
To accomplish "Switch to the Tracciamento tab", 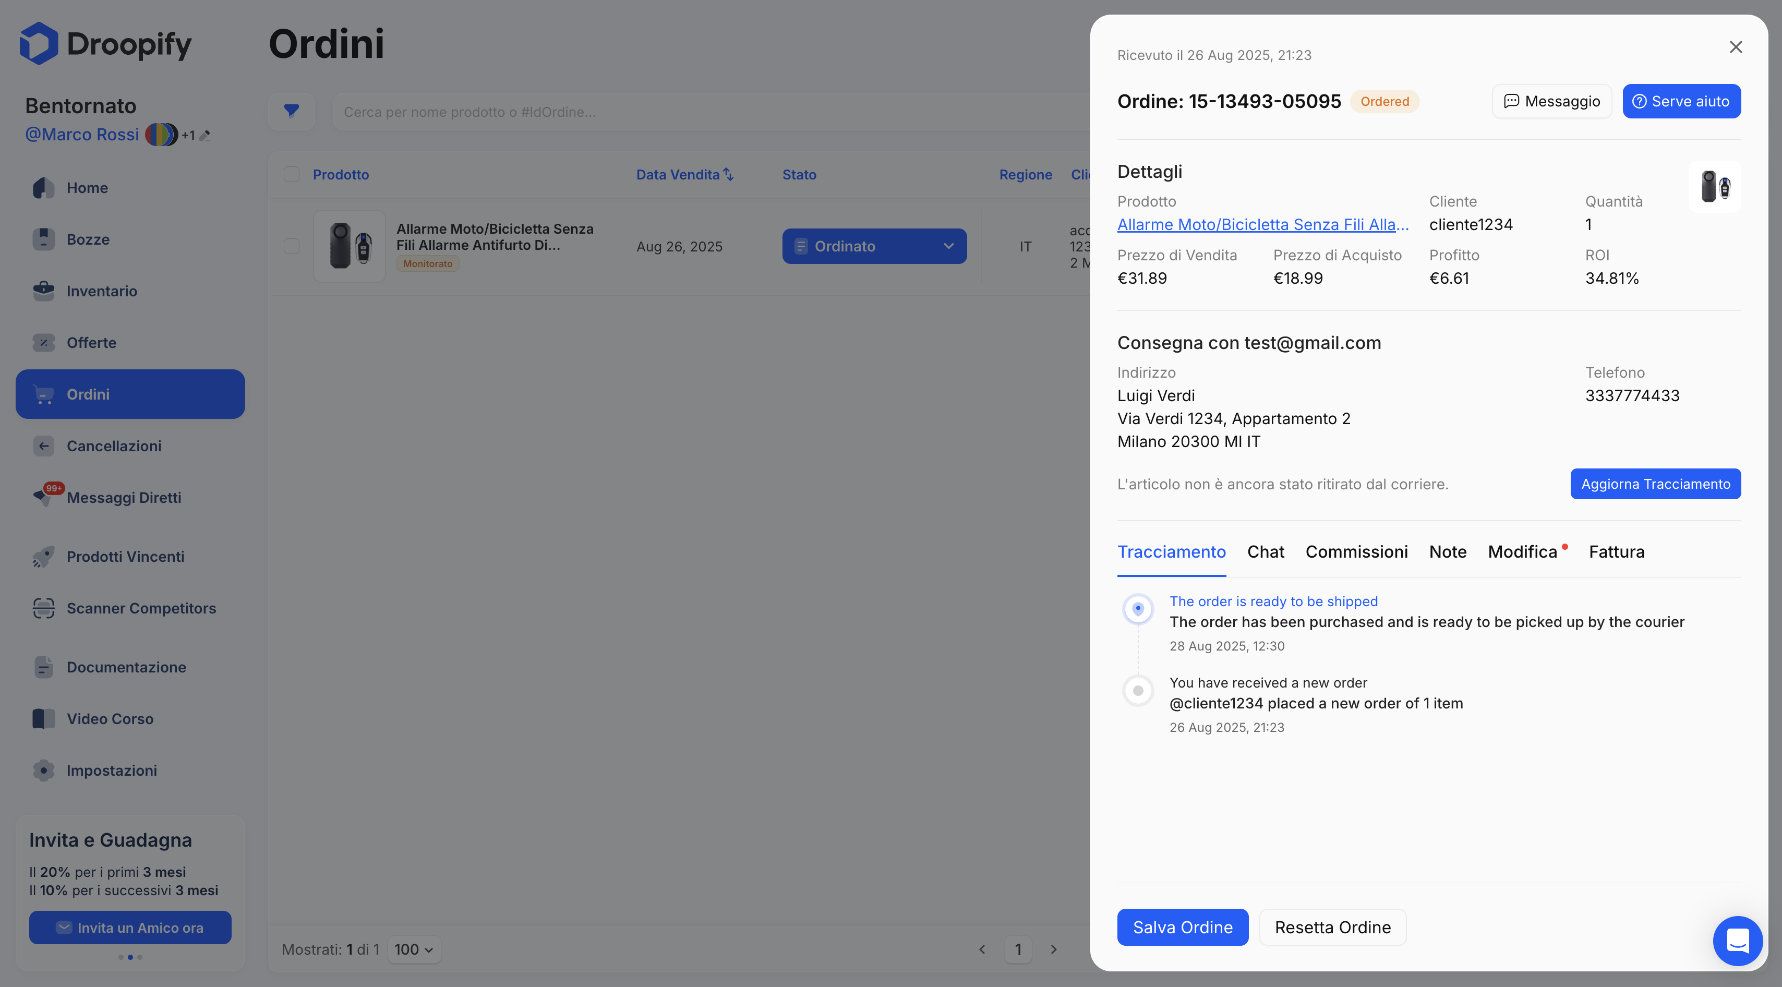I will coord(1171,552).
